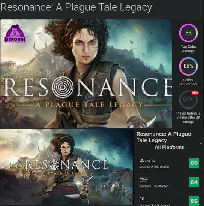
Task: Click the red NEW badge
Action: click(x=195, y=93)
